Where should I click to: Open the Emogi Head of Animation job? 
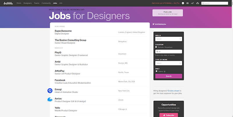pyautogui.click(x=100, y=91)
